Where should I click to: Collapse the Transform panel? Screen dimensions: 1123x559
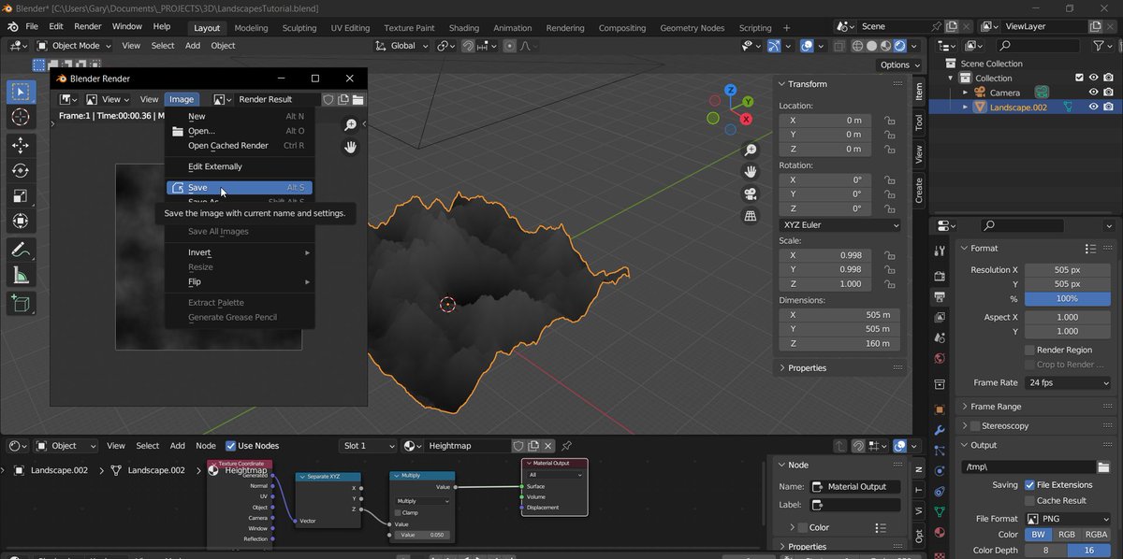[807, 84]
